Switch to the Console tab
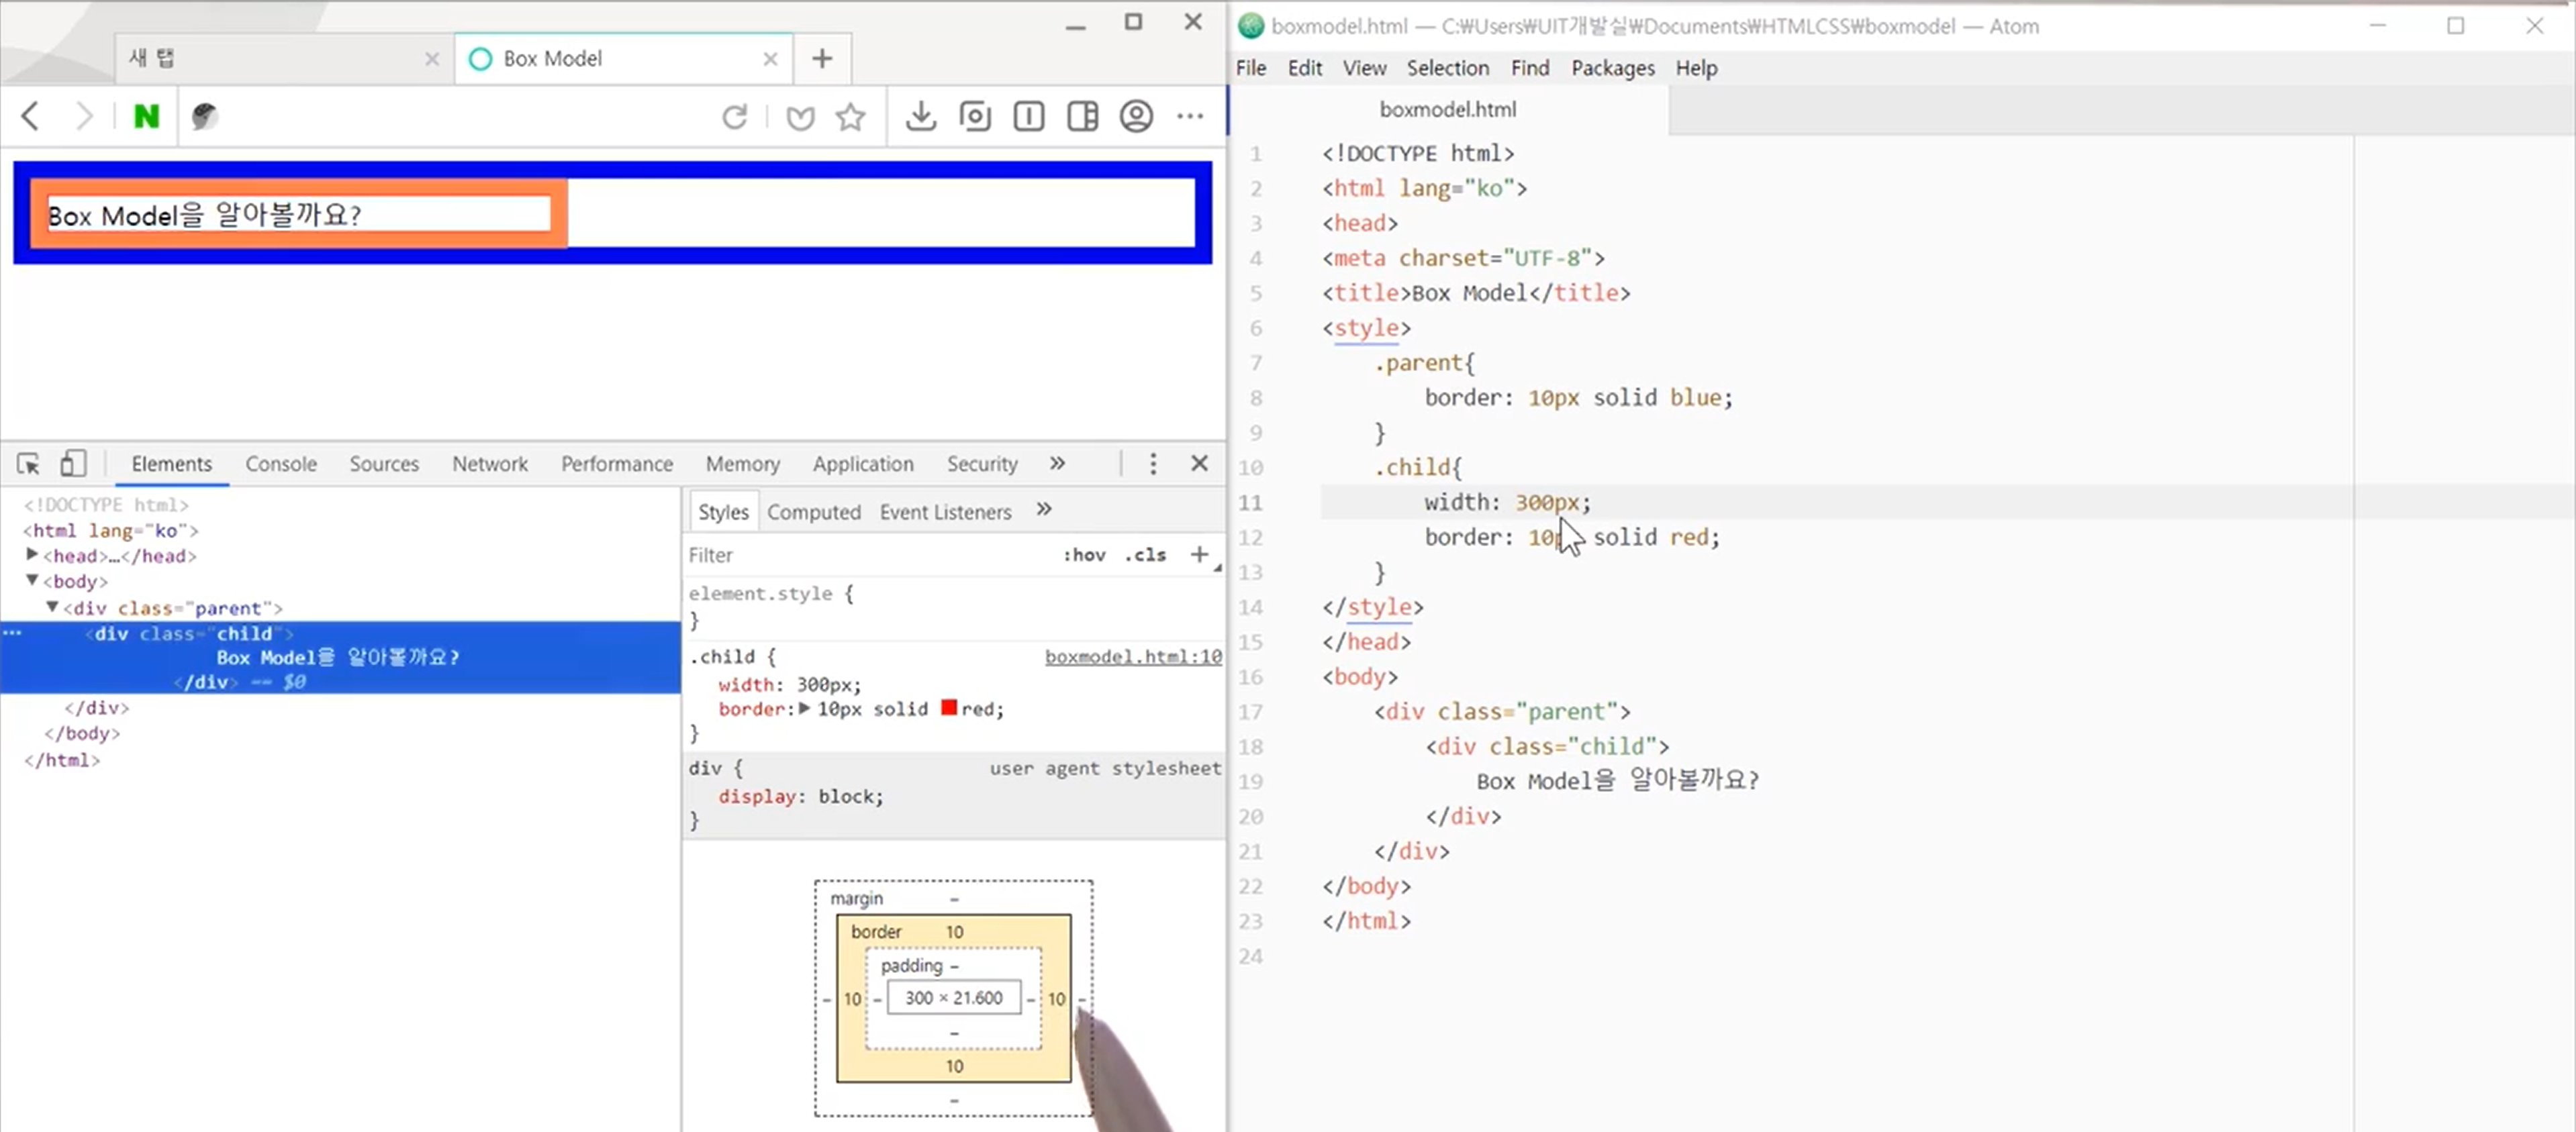 coord(281,464)
